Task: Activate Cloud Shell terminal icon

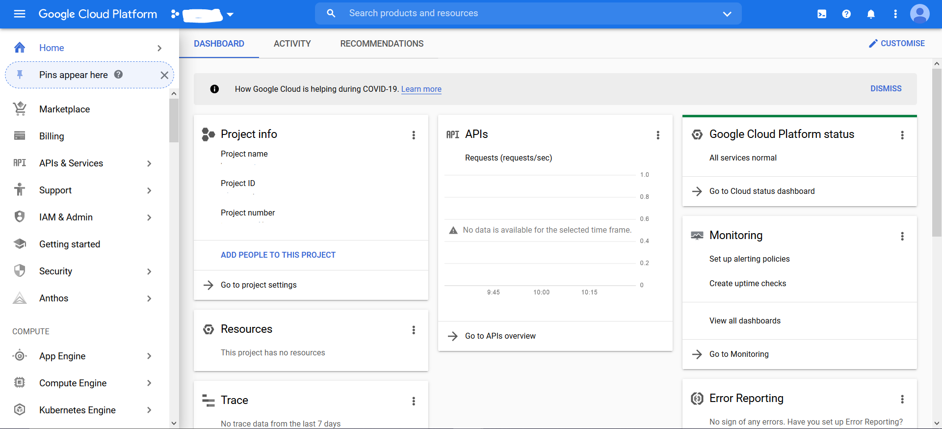Action: 822,14
